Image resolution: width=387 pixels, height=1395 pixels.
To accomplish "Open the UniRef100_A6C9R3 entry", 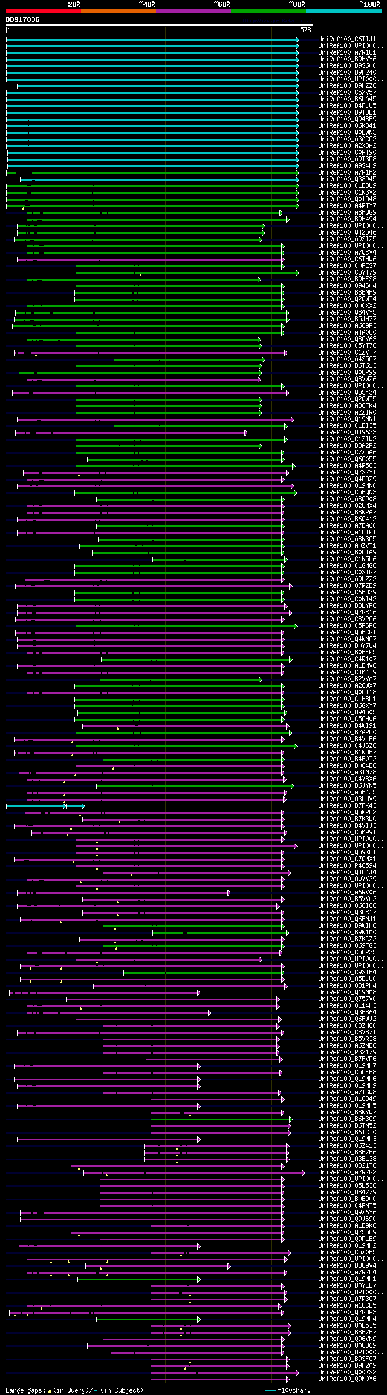I will pyautogui.click(x=347, y=326).
